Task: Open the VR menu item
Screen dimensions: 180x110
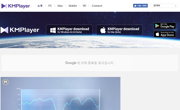Action: (84, 6)
